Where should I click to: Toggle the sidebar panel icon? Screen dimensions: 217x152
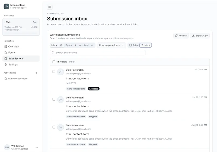tap(50, 7)
